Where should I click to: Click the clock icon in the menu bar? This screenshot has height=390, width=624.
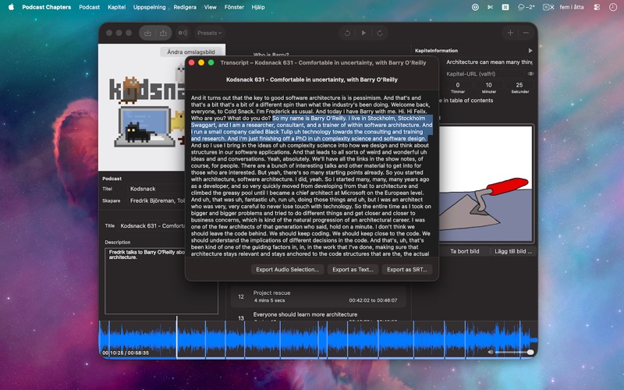613,7
